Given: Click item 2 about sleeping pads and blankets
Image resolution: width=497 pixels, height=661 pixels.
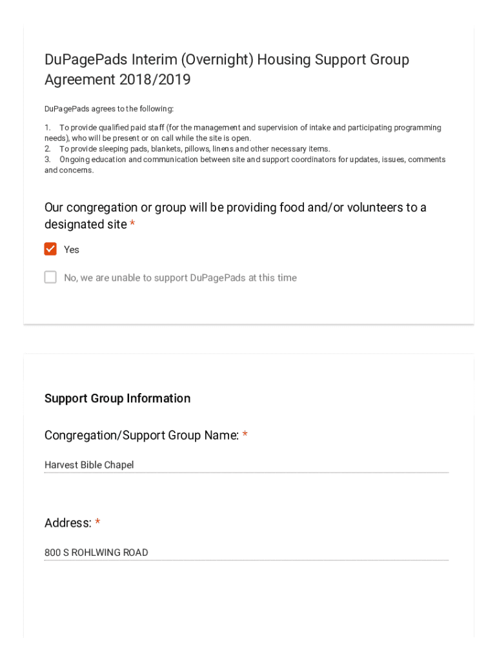Looking at the screenshot, I should 187,148.
